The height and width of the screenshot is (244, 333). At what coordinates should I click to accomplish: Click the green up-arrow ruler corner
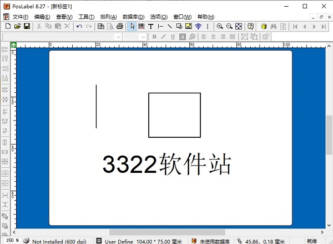click(13, 44)
